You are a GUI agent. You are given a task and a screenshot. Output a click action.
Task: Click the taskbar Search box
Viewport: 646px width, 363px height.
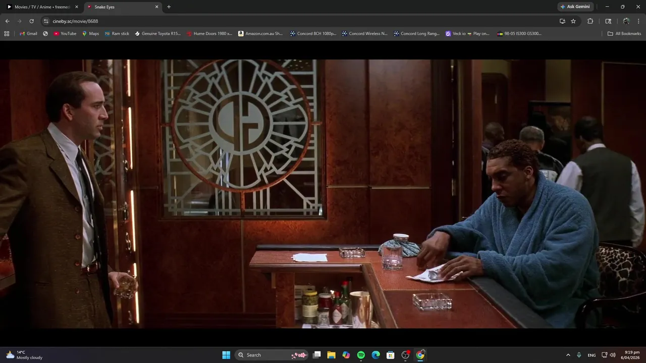pyautogui.click(x=272, y=355)
